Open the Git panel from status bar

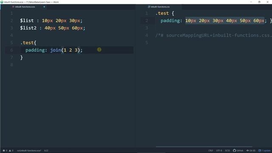[251, 150]
